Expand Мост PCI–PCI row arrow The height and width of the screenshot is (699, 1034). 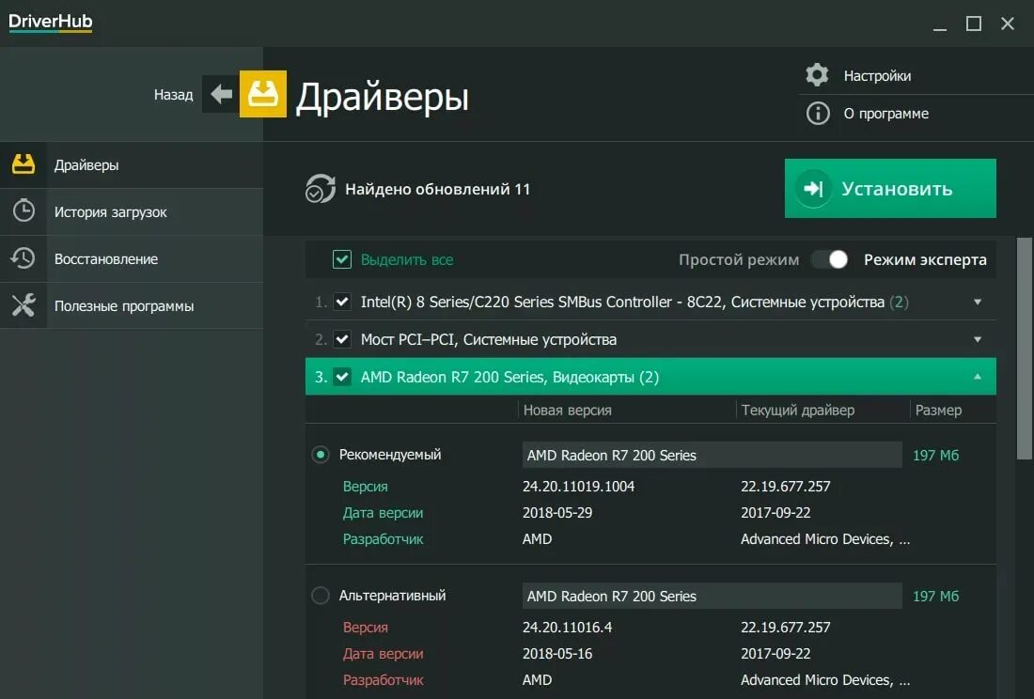tap(978, 339)
